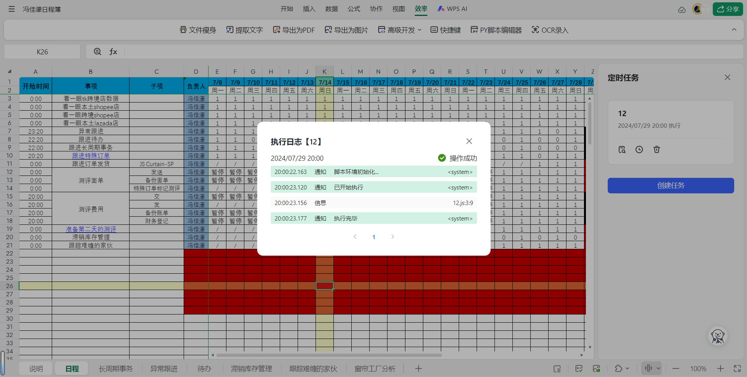
Task: Select 文件瘦身 file slimming tool
Action: pyautogui.click(x=198, y=30)
